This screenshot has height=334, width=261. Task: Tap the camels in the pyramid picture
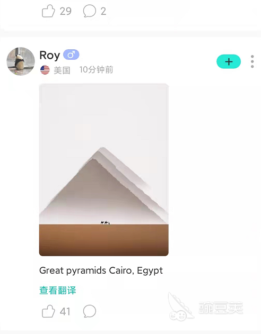105,223
